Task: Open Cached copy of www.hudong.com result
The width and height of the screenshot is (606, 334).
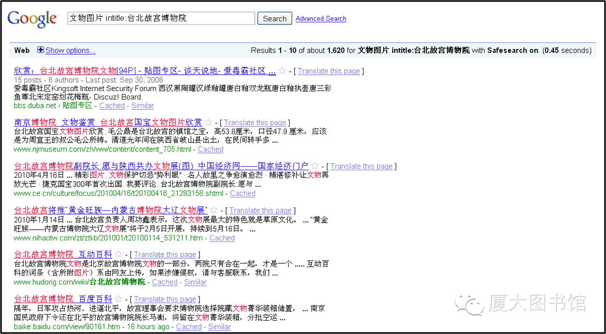Action: coord(164,282)
